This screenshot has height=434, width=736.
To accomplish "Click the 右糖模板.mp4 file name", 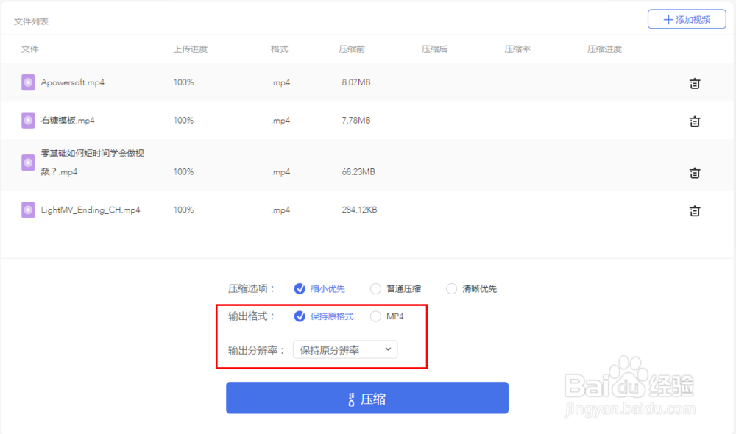I will click(x=68, y=121).
